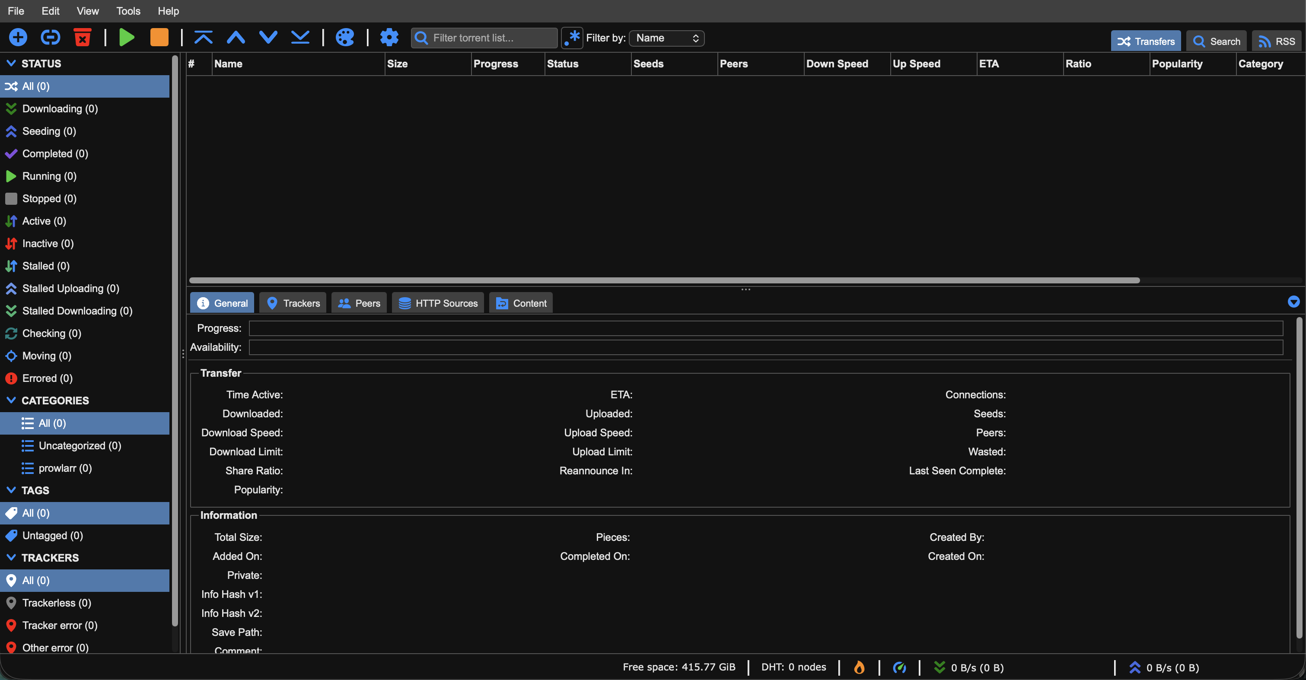Screen dimensions: 1306x680
Task: Open the Search tab
Action: (x=1216, y=41)
